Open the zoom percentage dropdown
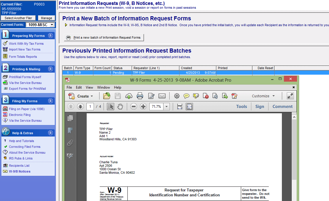 click(x=167, y=107)
